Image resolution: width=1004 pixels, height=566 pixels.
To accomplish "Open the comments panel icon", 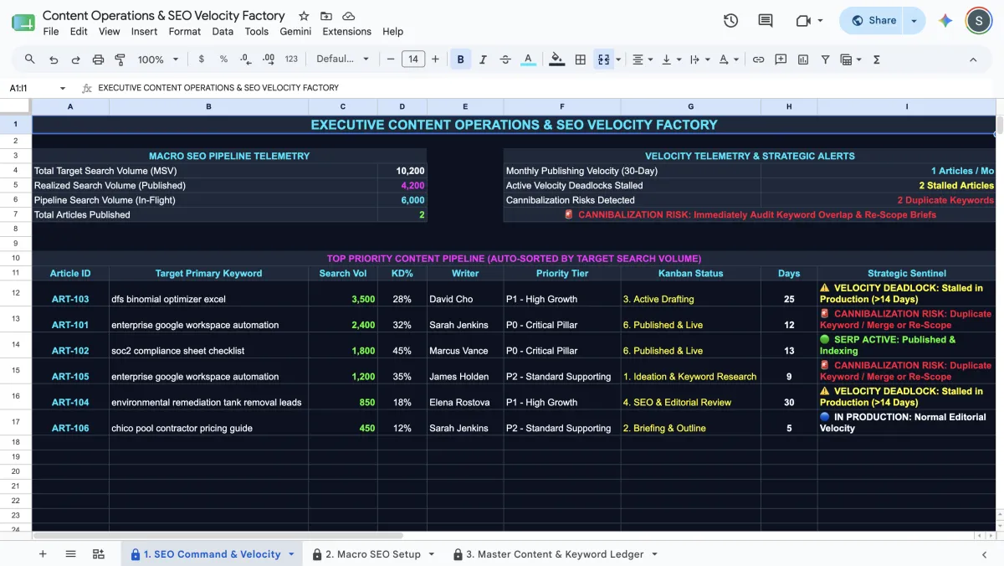I will tap(765, 21).
